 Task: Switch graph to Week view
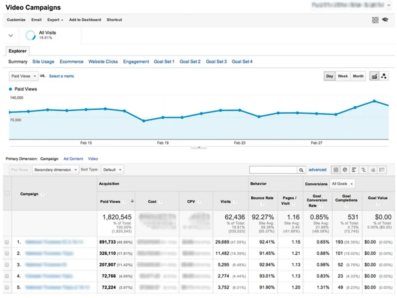[343, 76]
